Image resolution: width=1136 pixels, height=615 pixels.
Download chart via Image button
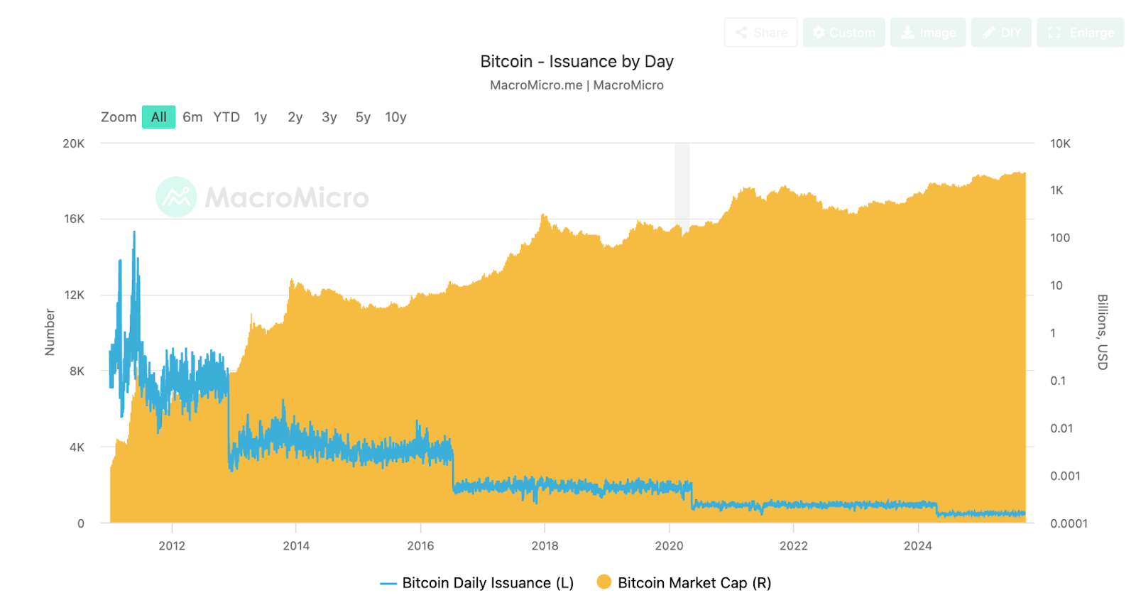pyautogui.click(x=928, y=33)
